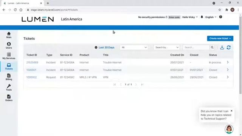242x136 pixels.
Task: Open ticket ID 1000002 link
Action: coord(31,77)
